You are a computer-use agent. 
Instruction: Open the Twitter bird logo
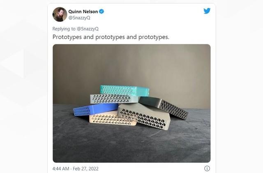(207, 11)
